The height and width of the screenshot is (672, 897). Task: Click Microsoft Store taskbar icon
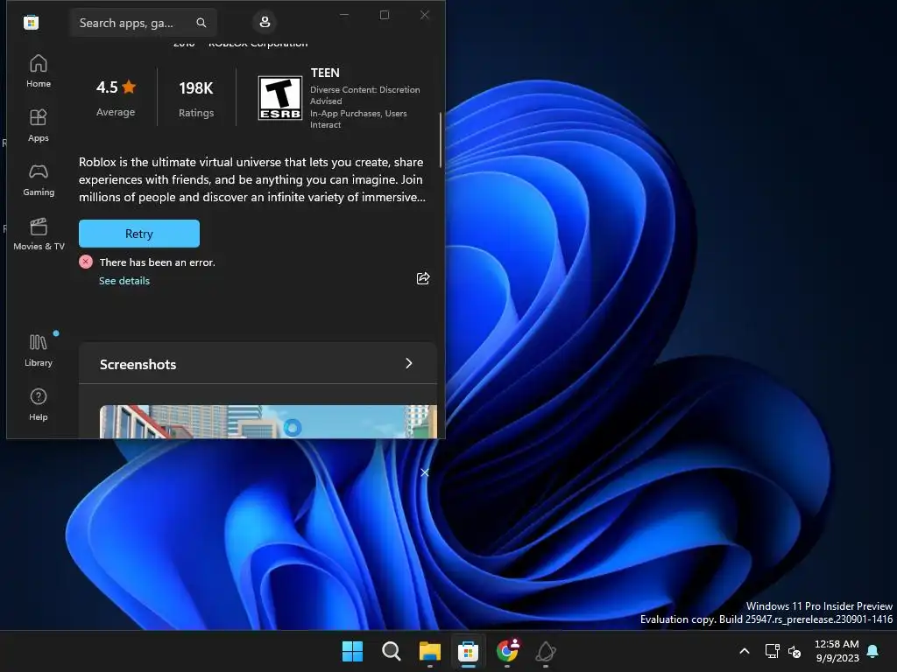pos(468,651)
